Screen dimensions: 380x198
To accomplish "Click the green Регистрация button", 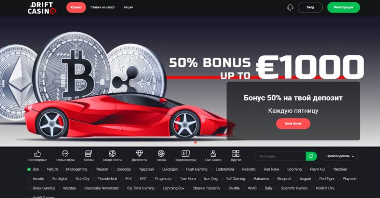I will [x=343, y=8].
